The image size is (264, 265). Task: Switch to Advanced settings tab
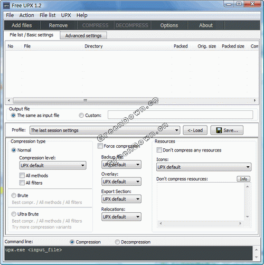tap(83, 35)
